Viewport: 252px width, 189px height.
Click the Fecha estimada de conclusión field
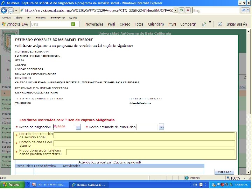point(147,127)
